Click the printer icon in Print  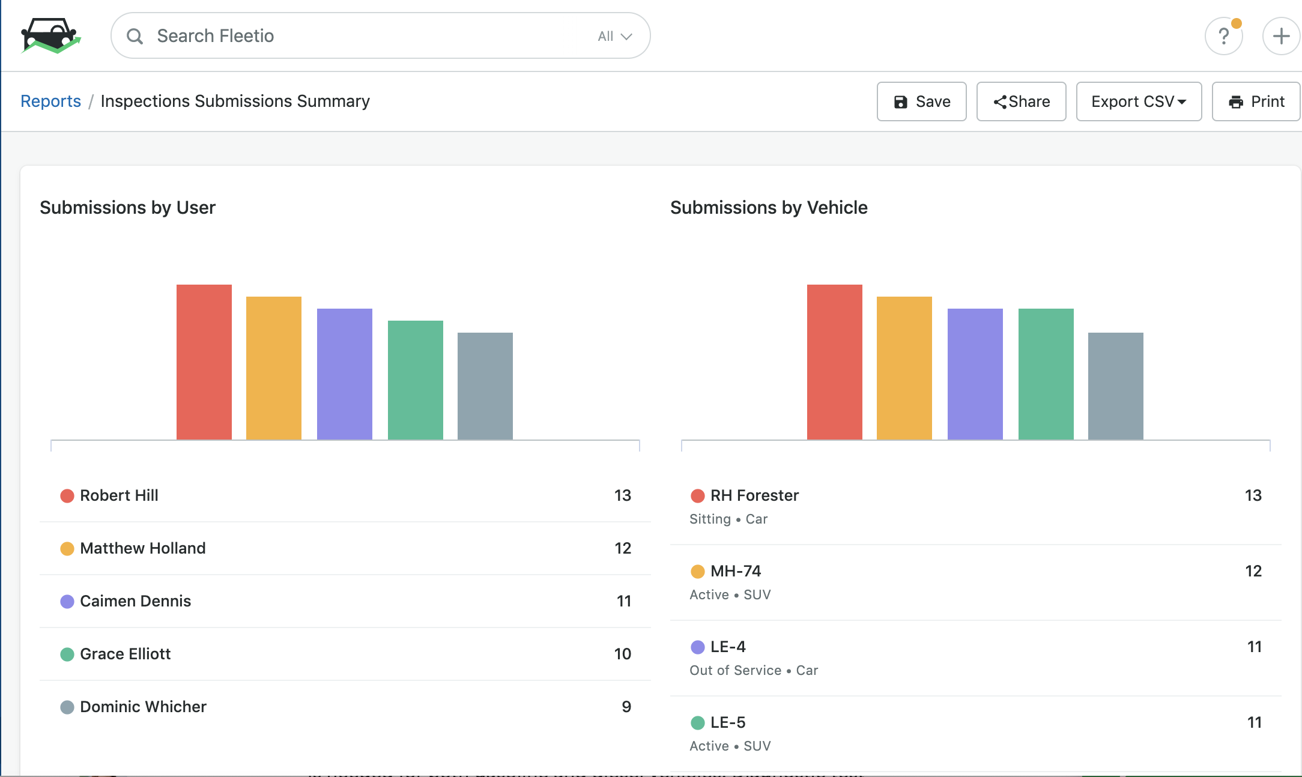1236,102
